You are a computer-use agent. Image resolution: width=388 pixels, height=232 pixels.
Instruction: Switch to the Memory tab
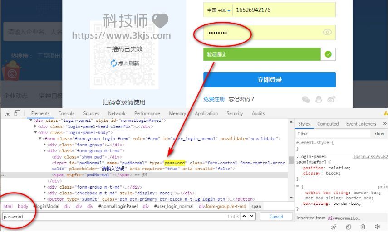point(177,113)
